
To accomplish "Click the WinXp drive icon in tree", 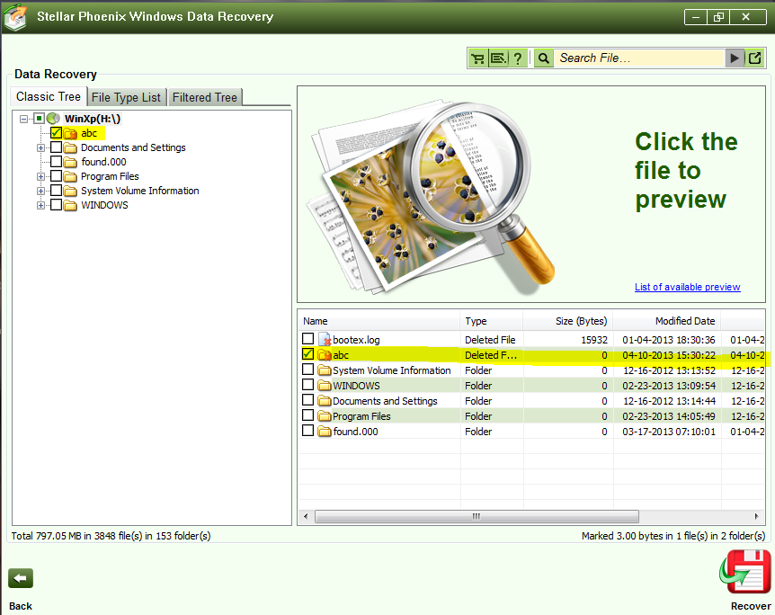I will 53,119.
